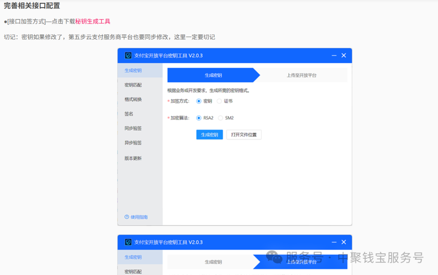Click the question mark icon beside 使用指南
Screen dimensions: 438x275
[x=126, y=217]
